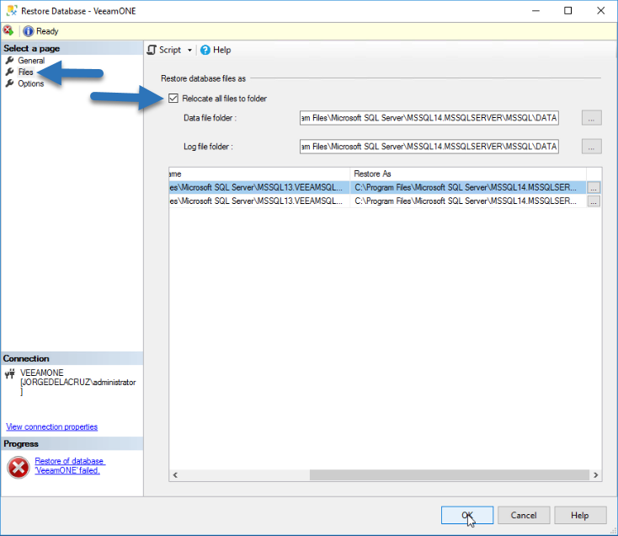The image size is (618, 536).
Task: Browse for the Data file folder
Action: [x=592, y=117]
